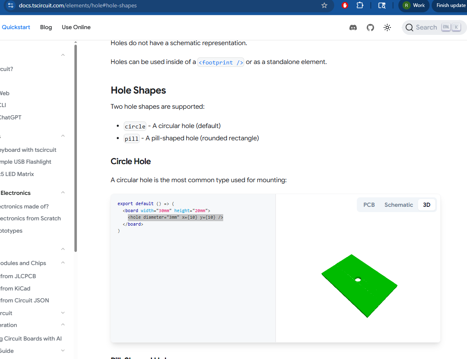Open the red ad-blocker extension icon
The width and height of the screenshot is (467, 359).
[345, 5]
